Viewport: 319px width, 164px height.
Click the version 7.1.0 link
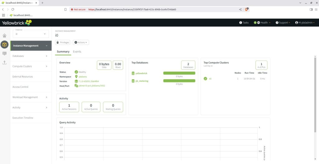point(89,81)
